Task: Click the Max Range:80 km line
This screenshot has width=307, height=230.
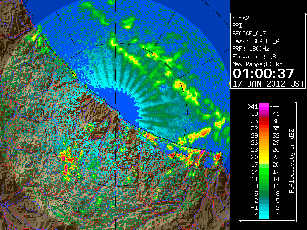Action: coord(257,64)
